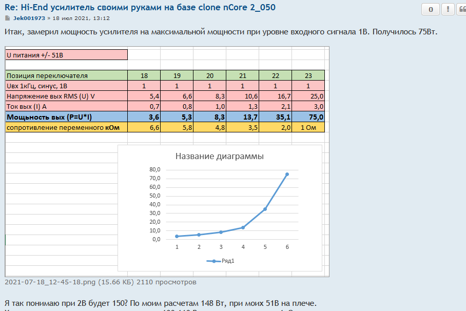Click the small post document icon
The image size is (466, 311).
coord(7,18)
